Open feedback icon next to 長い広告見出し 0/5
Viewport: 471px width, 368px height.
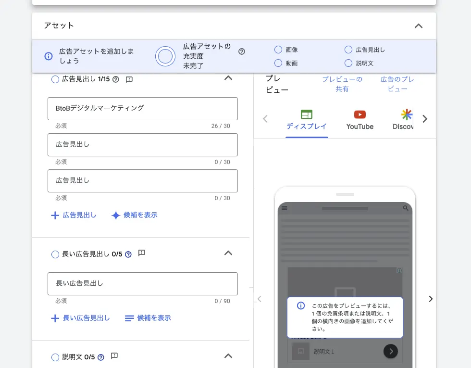[x=142, y=253]
